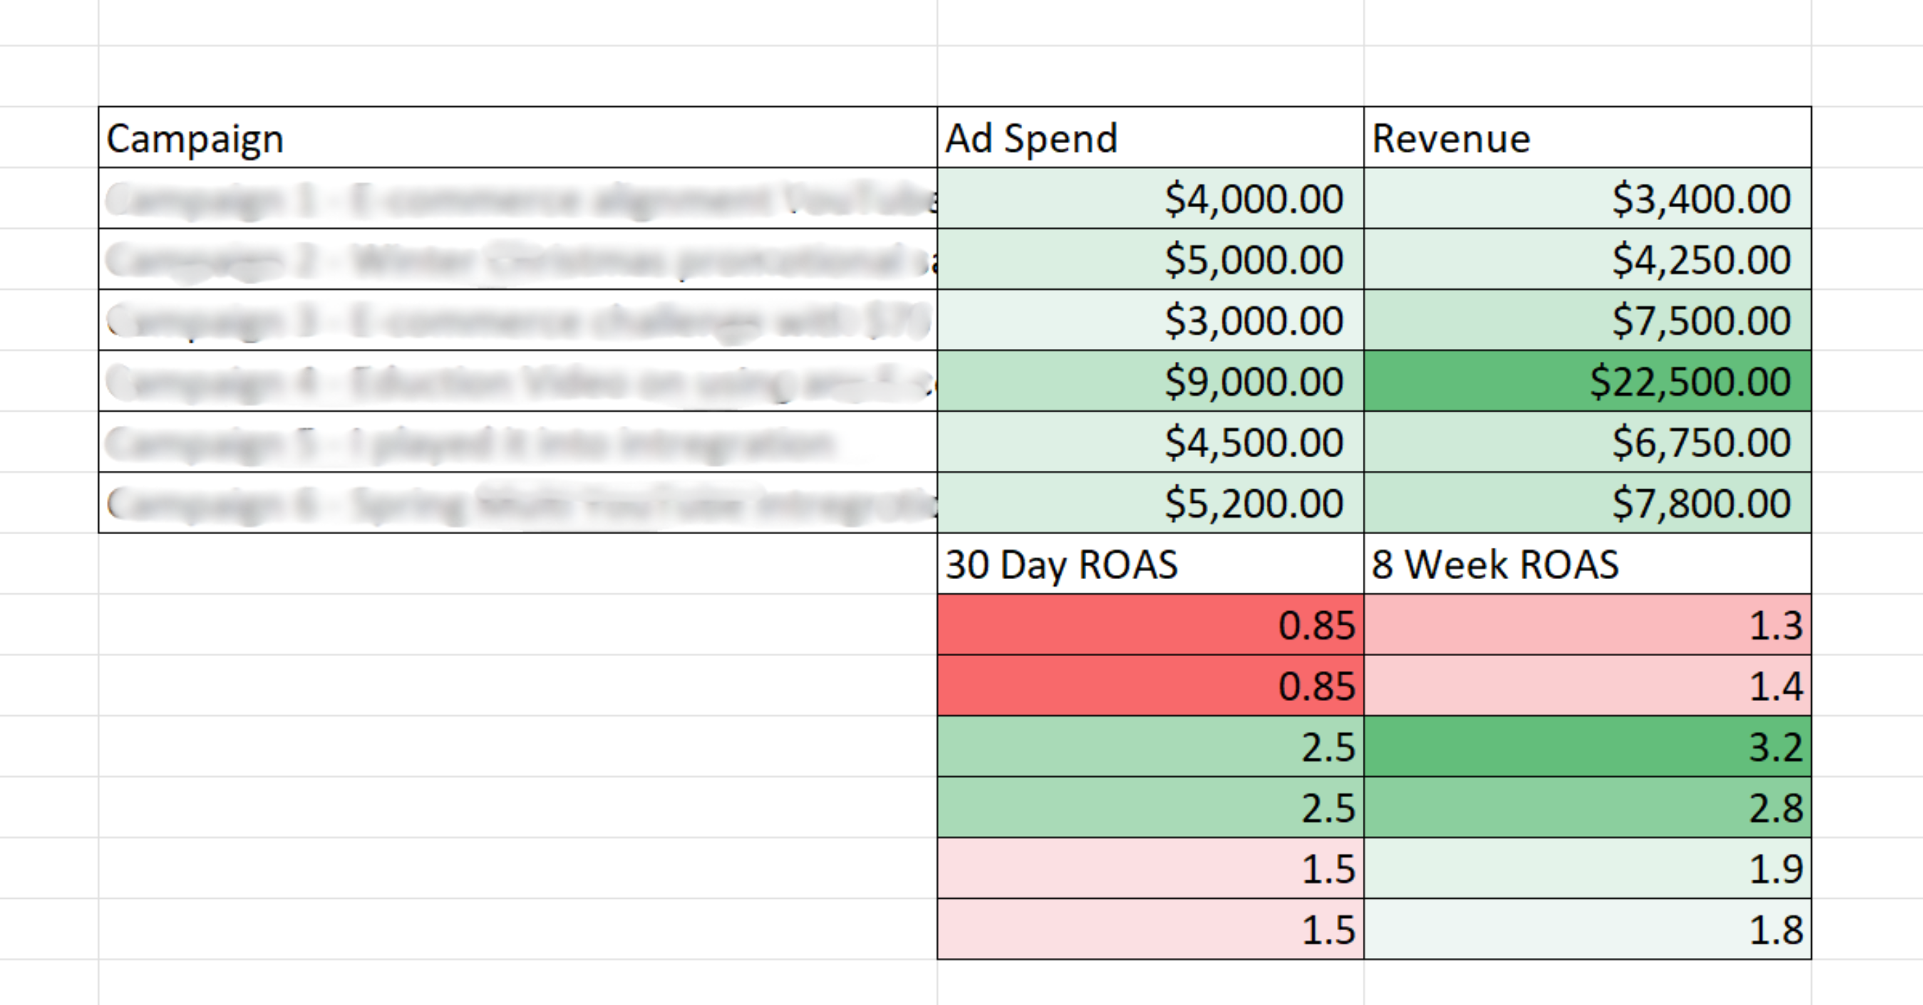Screen dimensions: 1923x1005
Task: Click the Ad Spend header cell
Action: tap(1150, 138)
